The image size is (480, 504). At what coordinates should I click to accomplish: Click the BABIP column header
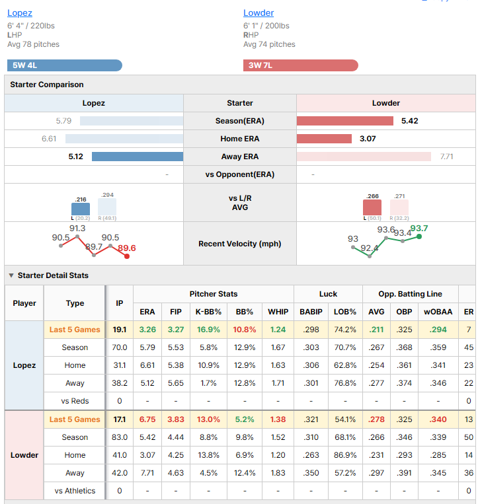311,312
